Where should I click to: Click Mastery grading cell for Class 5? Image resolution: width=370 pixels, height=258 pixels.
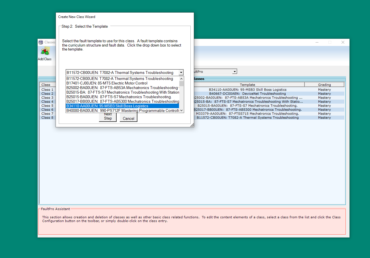point(324,106)
